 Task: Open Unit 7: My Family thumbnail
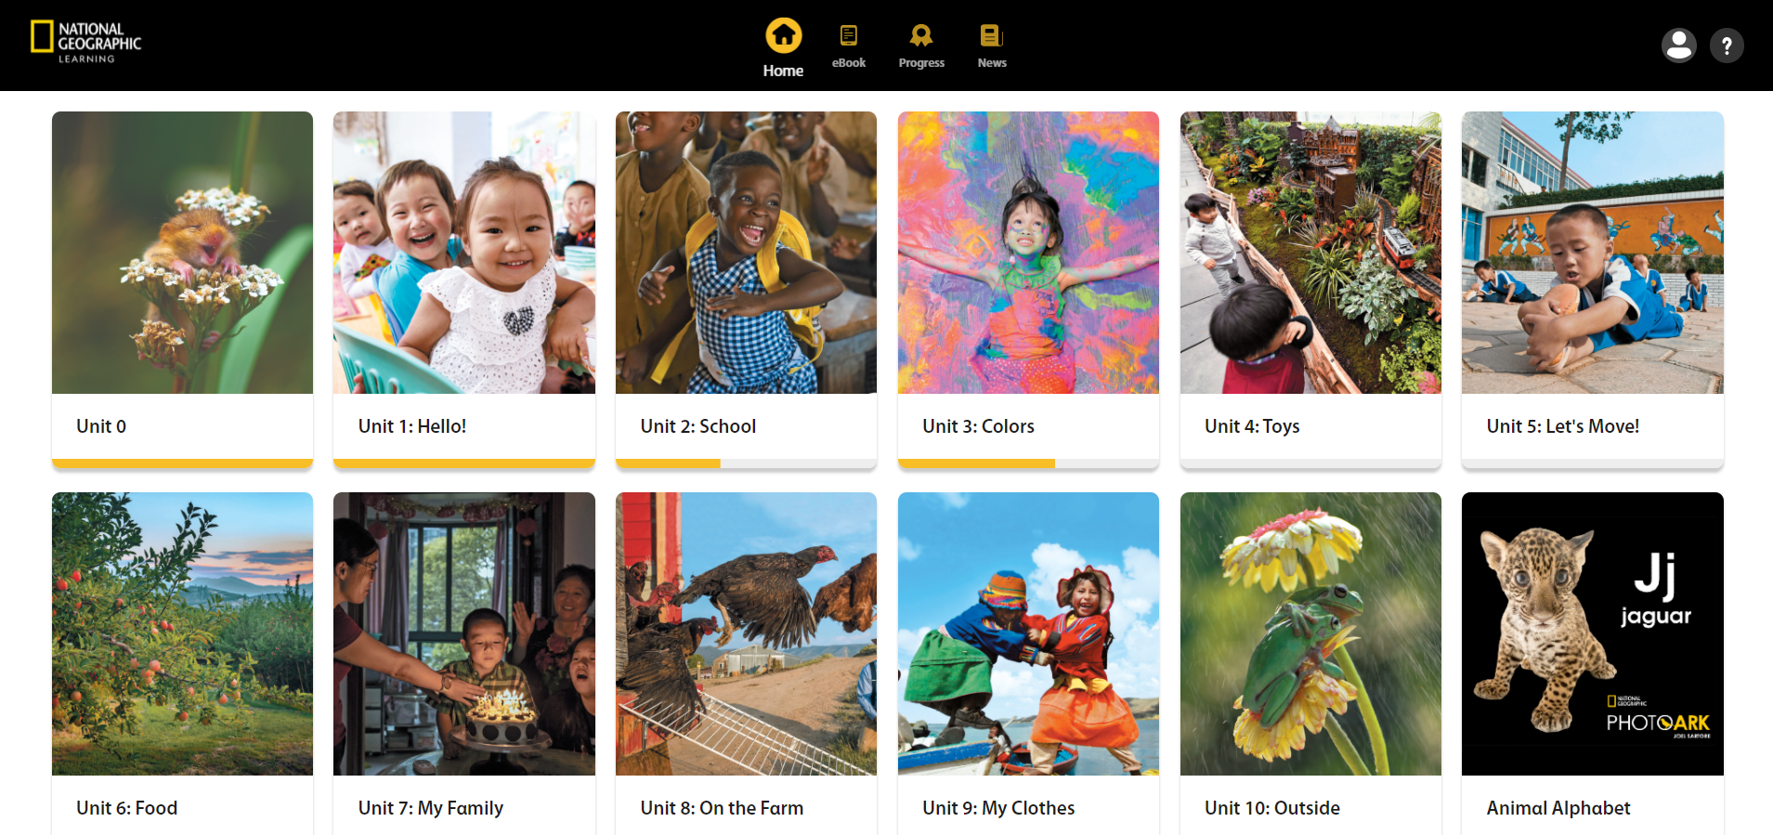[464, 633]
